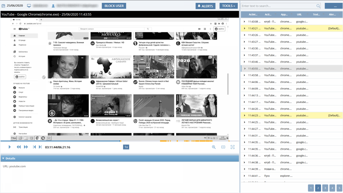Screen dimensions: 343x193
Task: Jump to previous record with skip-back icon
Action: 34,147
